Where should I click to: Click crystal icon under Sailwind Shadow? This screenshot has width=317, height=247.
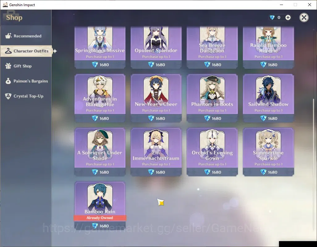click(x=263, y=118)
